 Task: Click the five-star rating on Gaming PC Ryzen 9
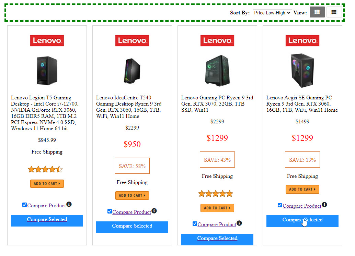[216, 194]
